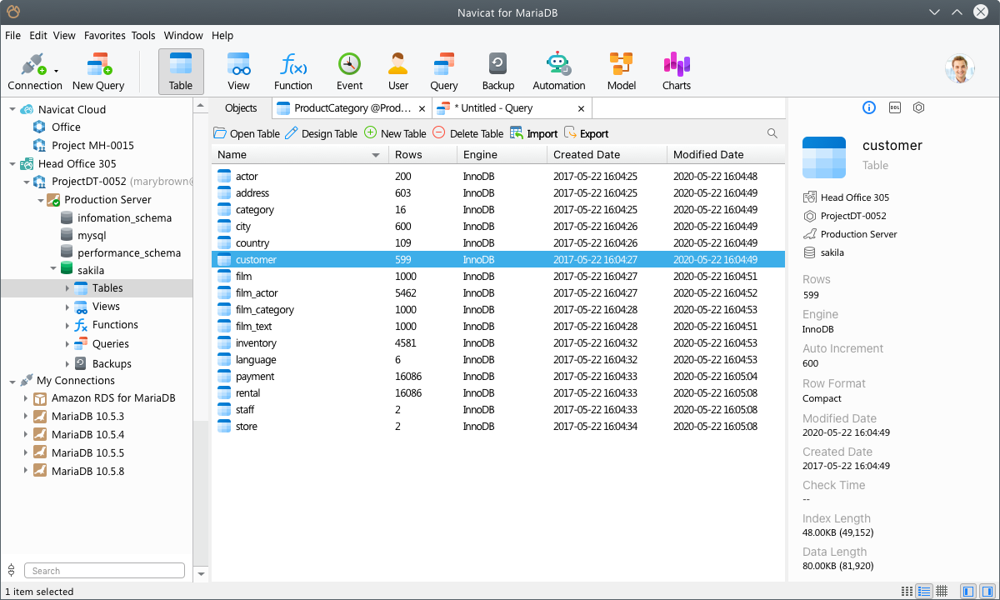The image size is (1000, 600).
Task: Click the Design Table button
Action: coord(321,133)
